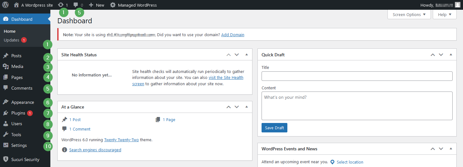The width and height of the screenshot is (463, 167).
Task: Click the No information yet text
Action: coord(92,75)
